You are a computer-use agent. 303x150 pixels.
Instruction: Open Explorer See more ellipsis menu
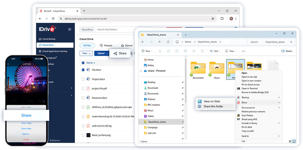click(243, 51)
